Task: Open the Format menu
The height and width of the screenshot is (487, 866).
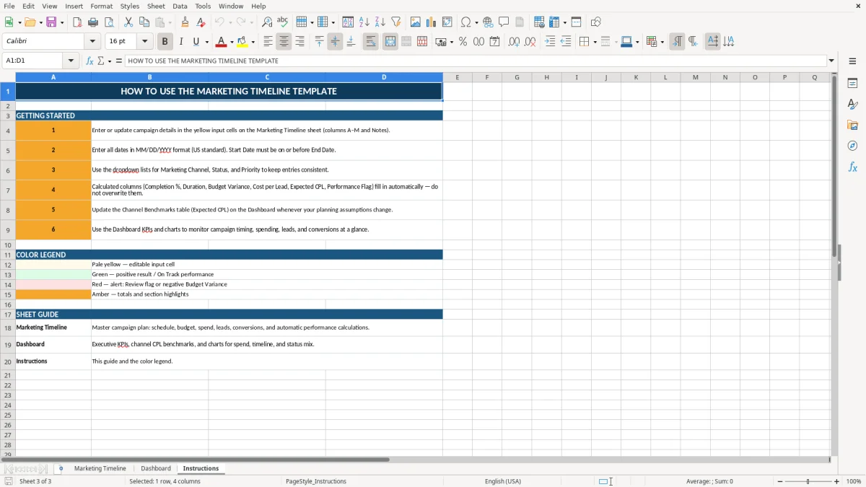Action: (x=102, y=6)
